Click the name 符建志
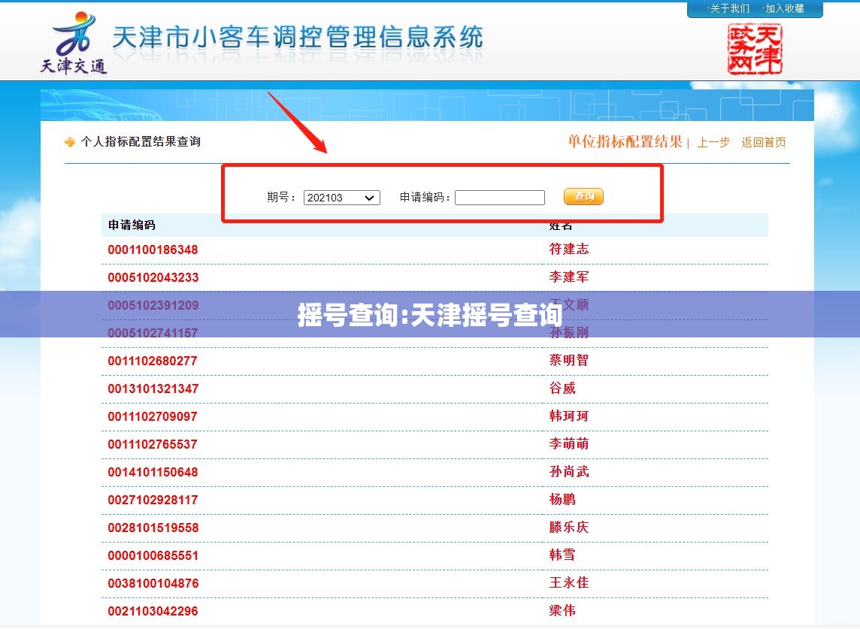 click(569, 249)
